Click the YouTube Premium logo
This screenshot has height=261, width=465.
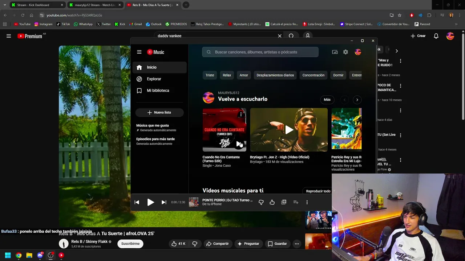tap(30, 36)
